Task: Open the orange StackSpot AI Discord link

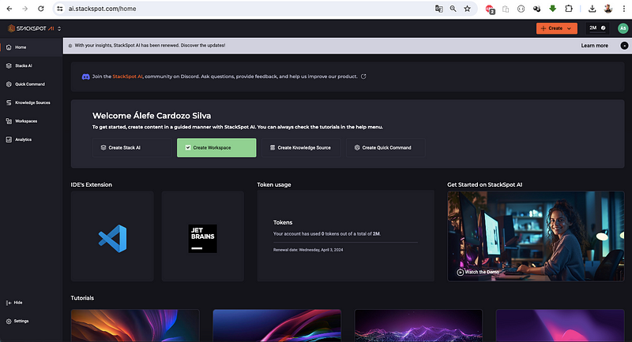Action: (x=127, y=76)
